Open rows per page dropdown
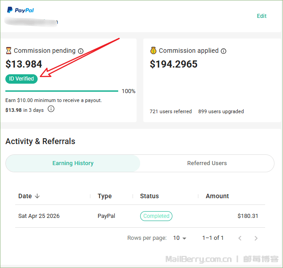The width and height of the screenshot is (283, 268). (180, 238)
